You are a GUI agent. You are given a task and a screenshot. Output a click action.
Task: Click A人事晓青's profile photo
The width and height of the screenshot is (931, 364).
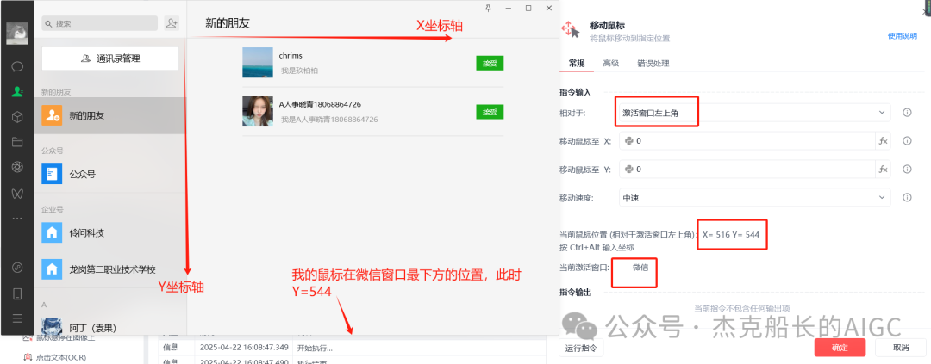tap(258, 112)
